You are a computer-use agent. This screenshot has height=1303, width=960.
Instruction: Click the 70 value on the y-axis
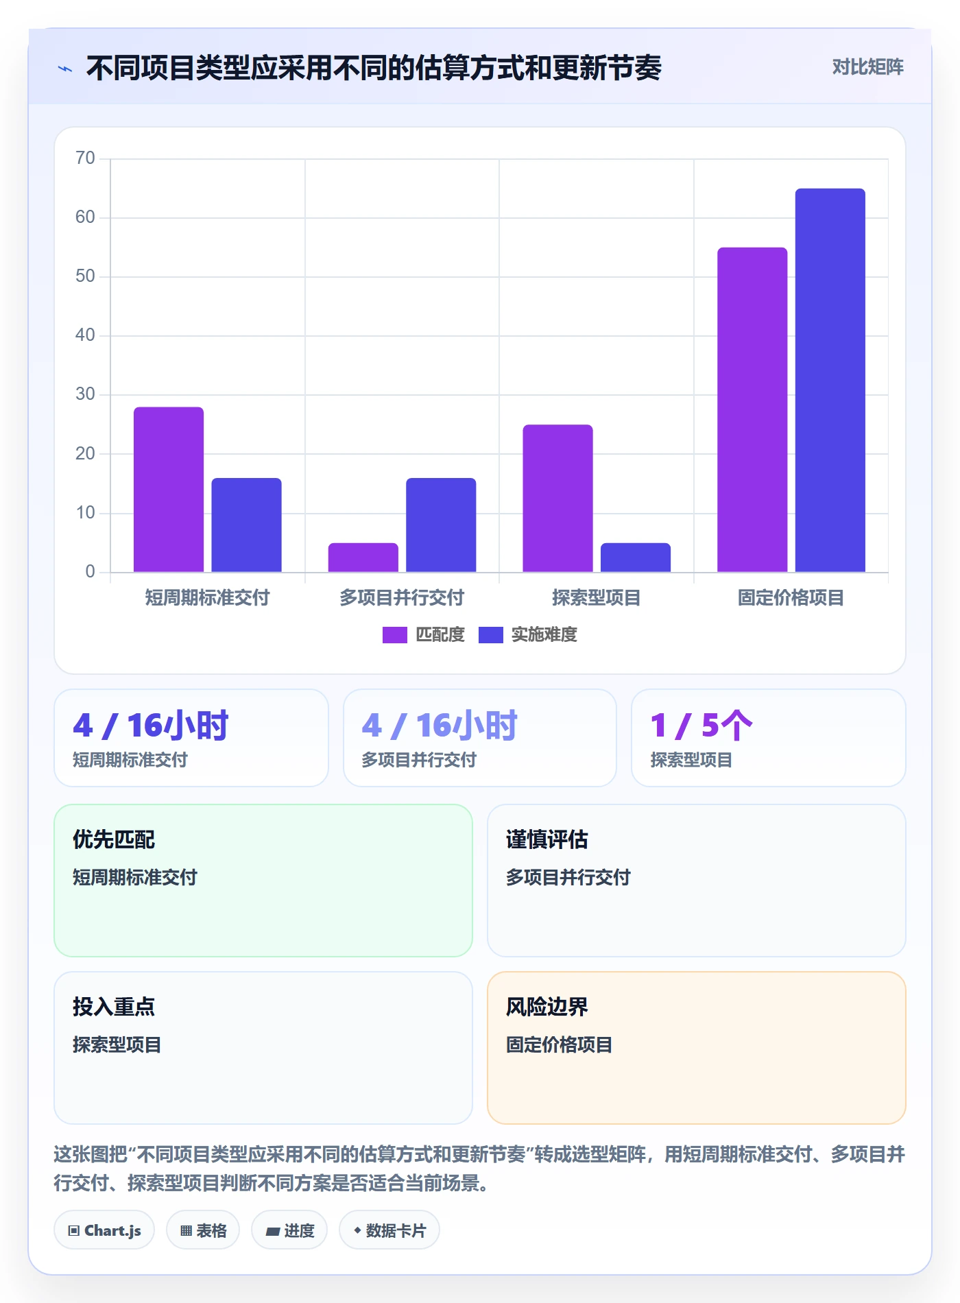click(85, 158)
